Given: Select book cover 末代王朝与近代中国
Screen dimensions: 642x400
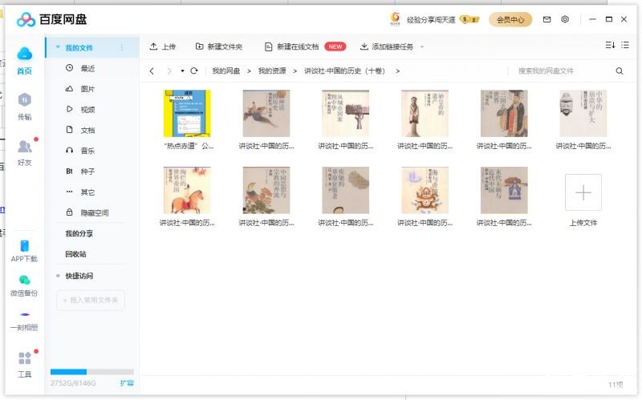Looking at the screenshot, I should 504,190.
